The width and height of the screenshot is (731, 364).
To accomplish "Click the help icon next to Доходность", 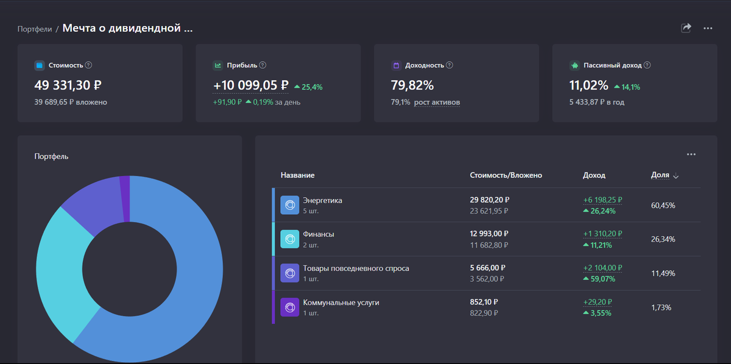I will pyautogui.click(x=449, y=65).
